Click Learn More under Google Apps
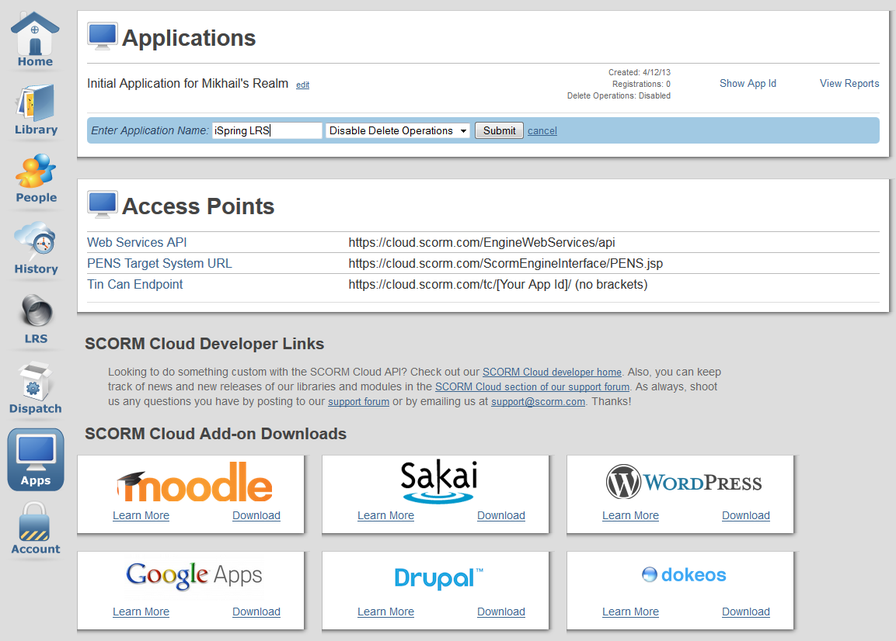Viewport: 896px width, 641px height. (141, 612)
